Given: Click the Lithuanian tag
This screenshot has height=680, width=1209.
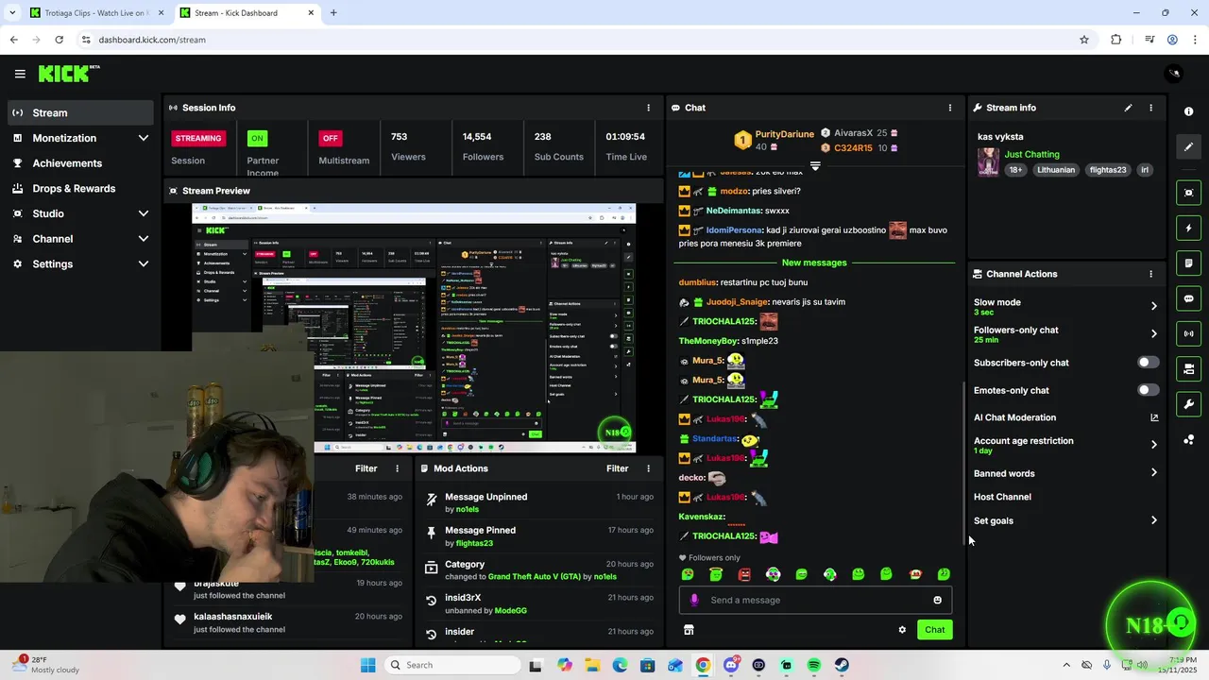Looking at the screenshot, I should (x=1055, y=170).
